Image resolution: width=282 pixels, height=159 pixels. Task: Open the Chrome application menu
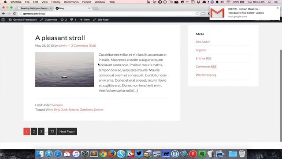point(16,2)
